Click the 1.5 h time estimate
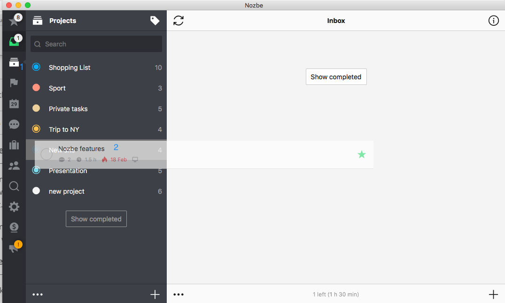The height and width of the screenshot is (303, 505). click(x=90, y=159)
